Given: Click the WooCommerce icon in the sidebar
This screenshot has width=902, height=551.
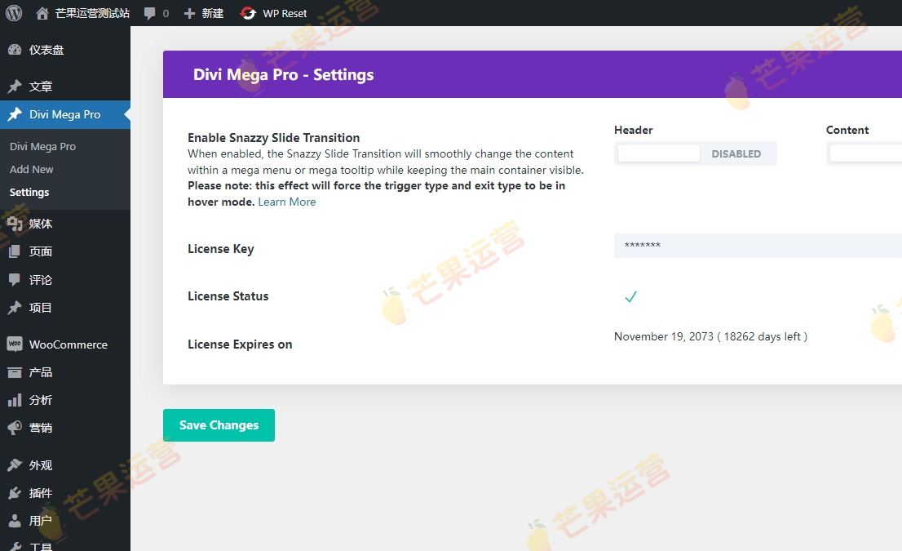Looking at the screenshot, I should click(14, 344).
